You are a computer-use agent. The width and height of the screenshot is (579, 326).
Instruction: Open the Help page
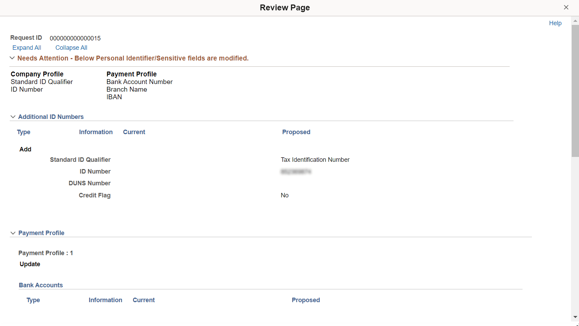point(555,23)
